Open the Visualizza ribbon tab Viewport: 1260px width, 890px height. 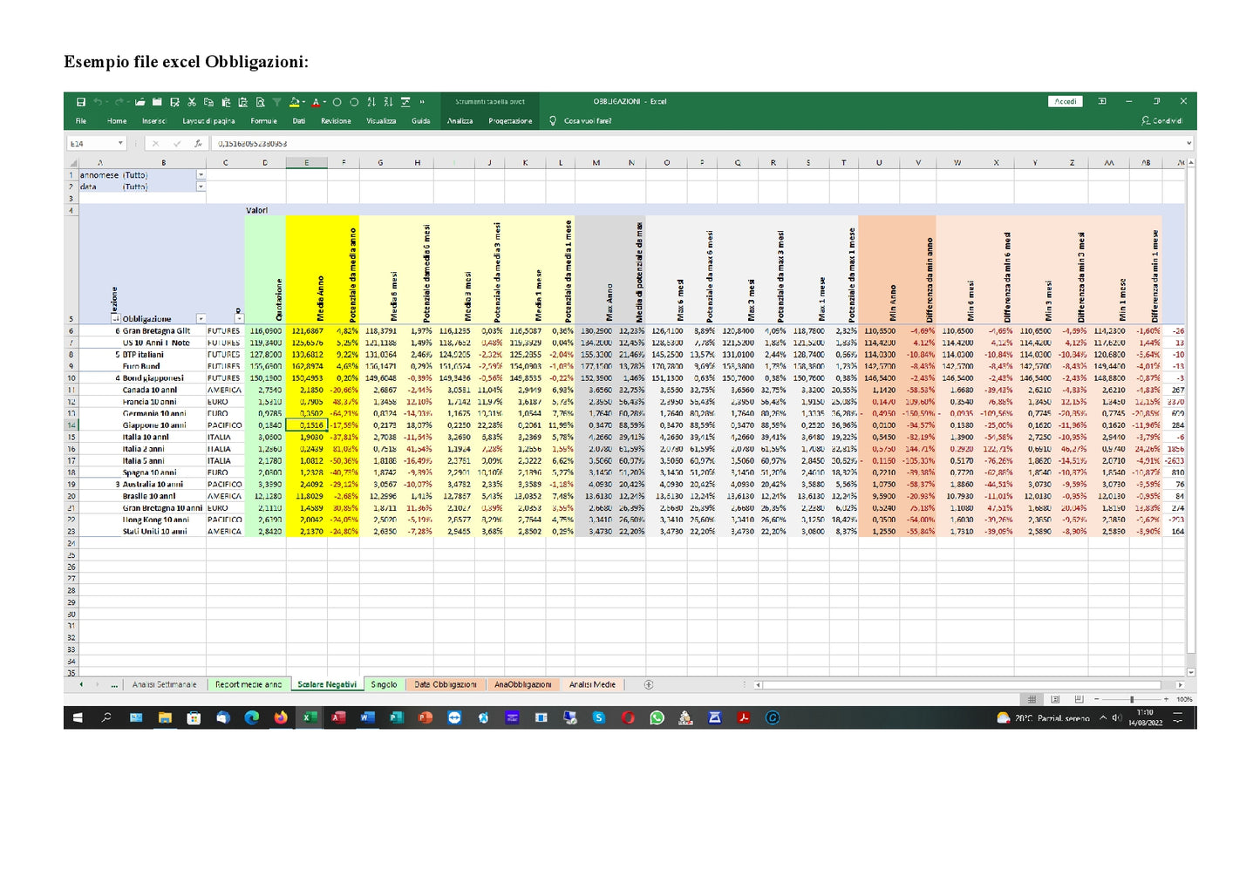pyautogui.click(x=381, y=121)
